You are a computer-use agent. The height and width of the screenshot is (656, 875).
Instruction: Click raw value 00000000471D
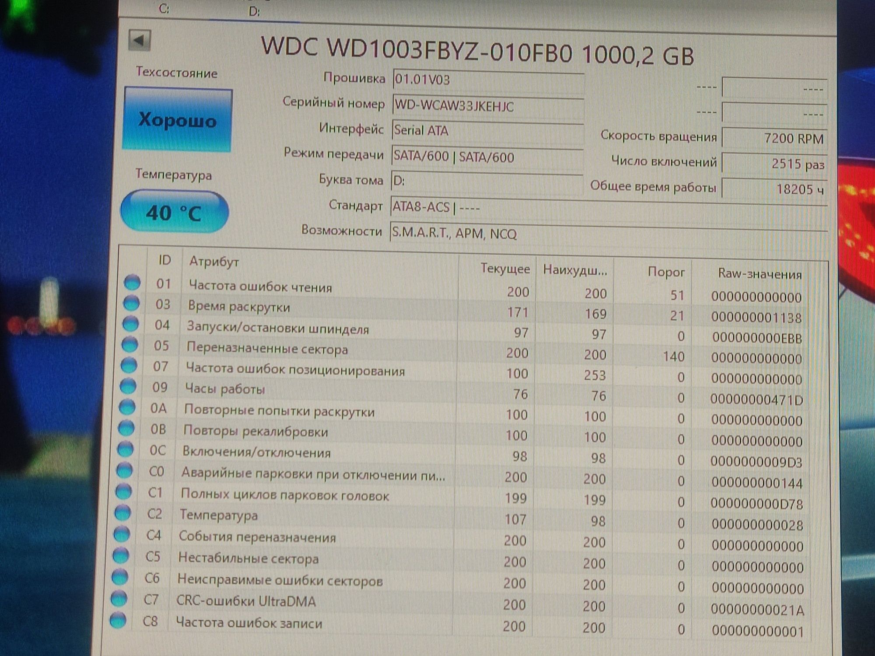(756, 399)
